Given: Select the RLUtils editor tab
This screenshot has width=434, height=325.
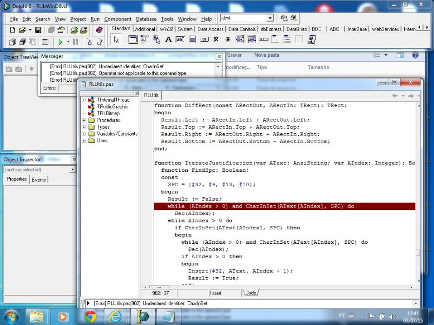Looking at the screenshot, I should coord(151,95).
